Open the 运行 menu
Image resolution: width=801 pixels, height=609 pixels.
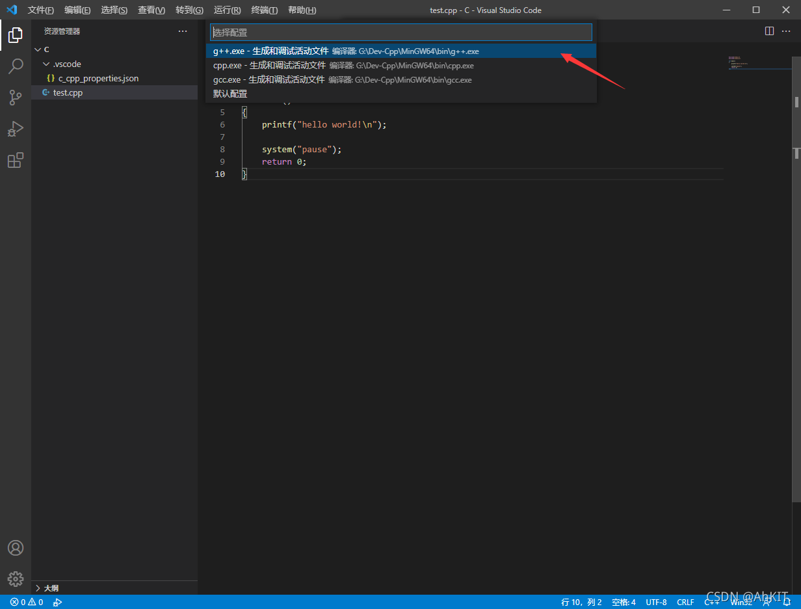[x=227, y=10]
